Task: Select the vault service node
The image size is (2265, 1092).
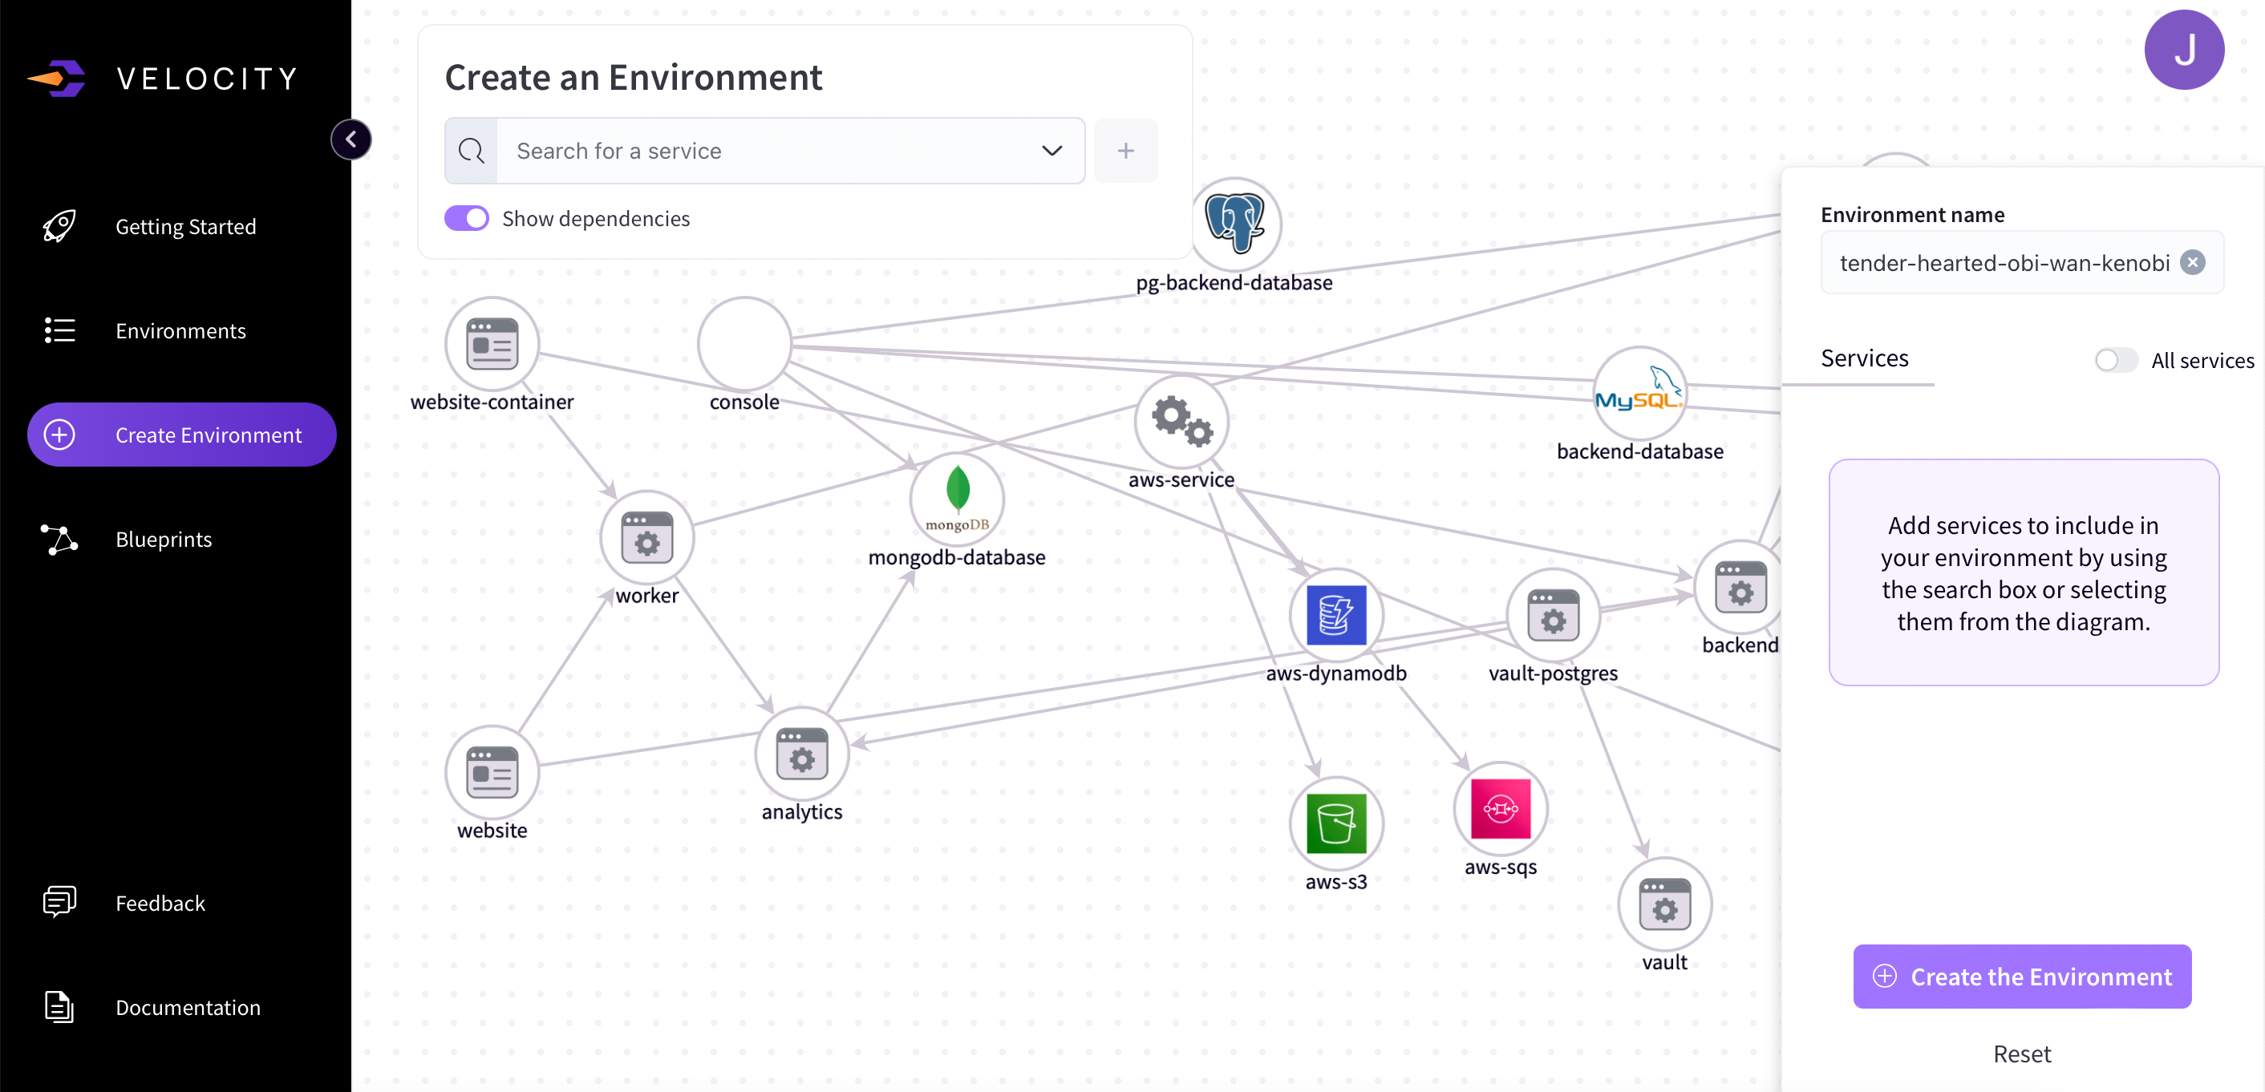Action: (x=1664, y=904)
